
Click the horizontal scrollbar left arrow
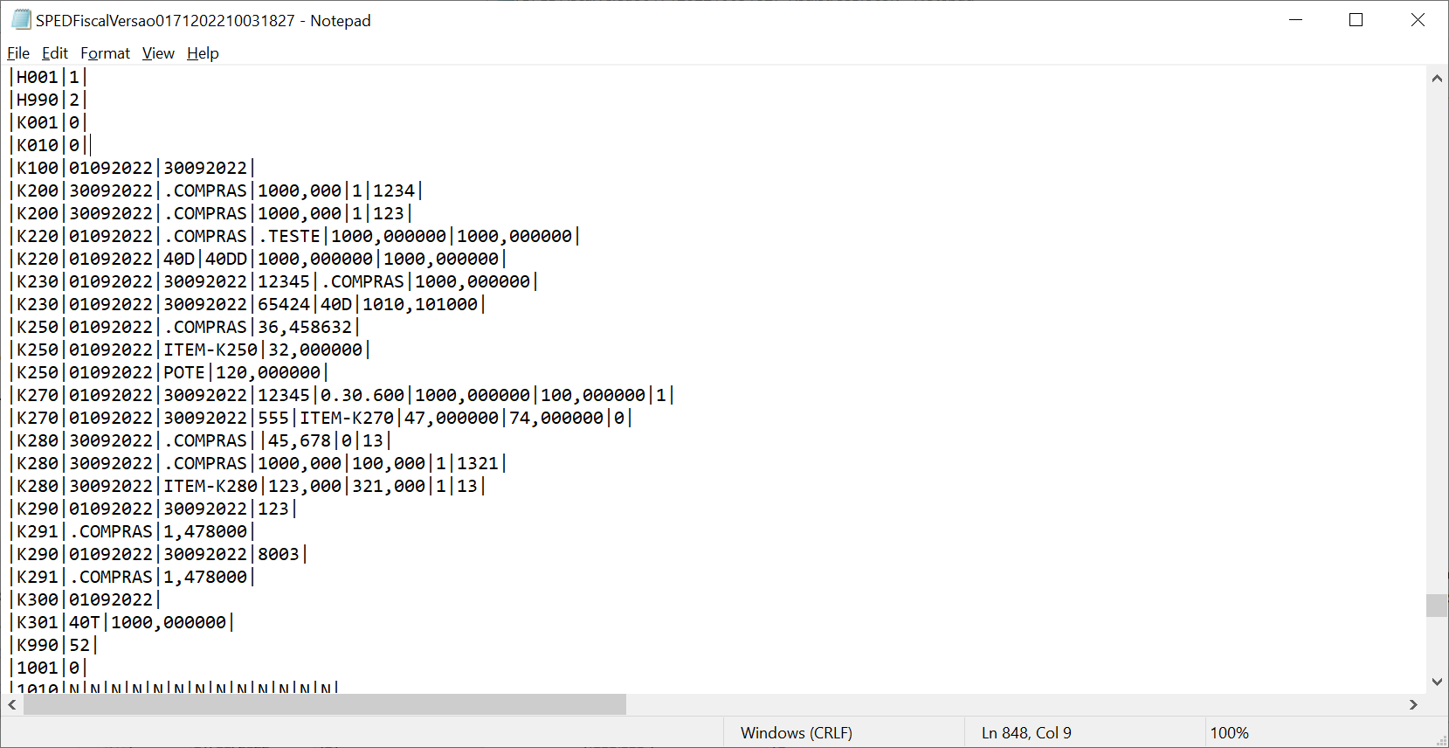tap(12, 704)
